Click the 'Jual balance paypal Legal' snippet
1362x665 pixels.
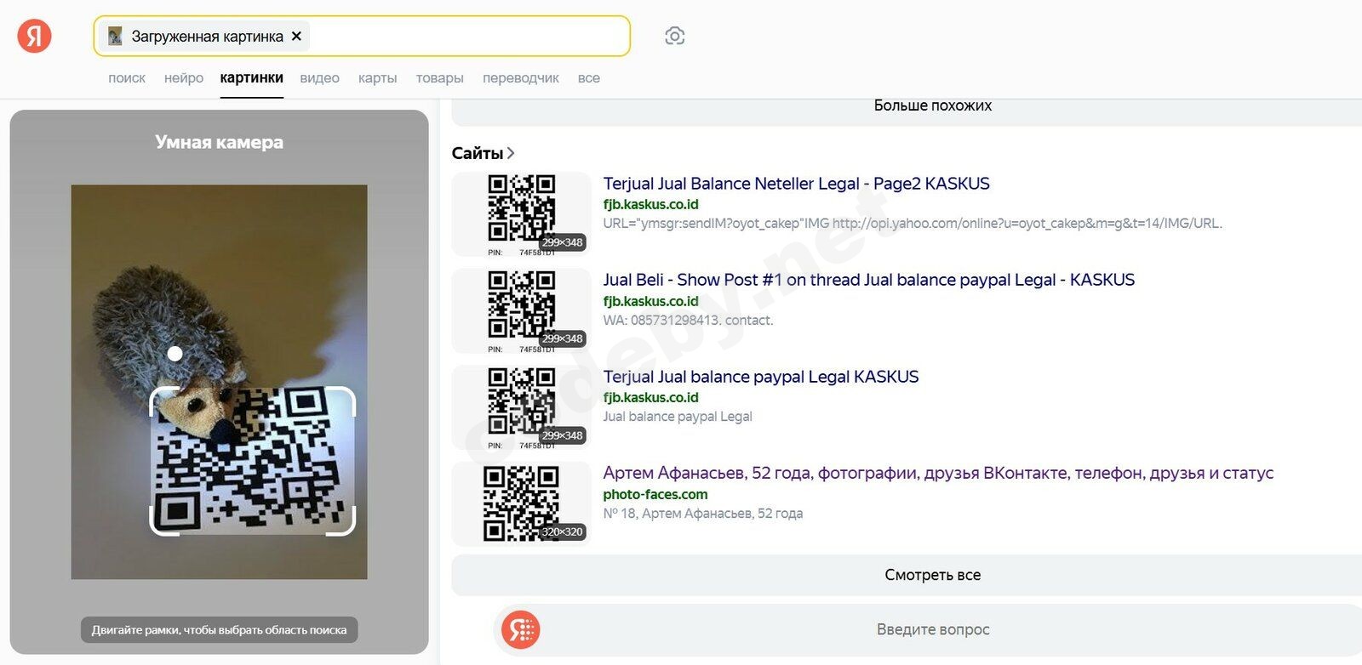pyautogui.click(x=678, y=417)
